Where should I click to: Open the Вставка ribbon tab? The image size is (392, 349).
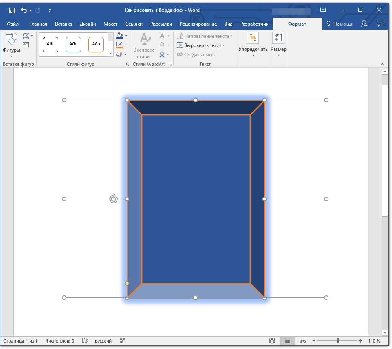pos(64,24)
